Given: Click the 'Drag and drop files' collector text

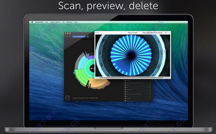Looking at the screenshot, I should click(86, 98).
